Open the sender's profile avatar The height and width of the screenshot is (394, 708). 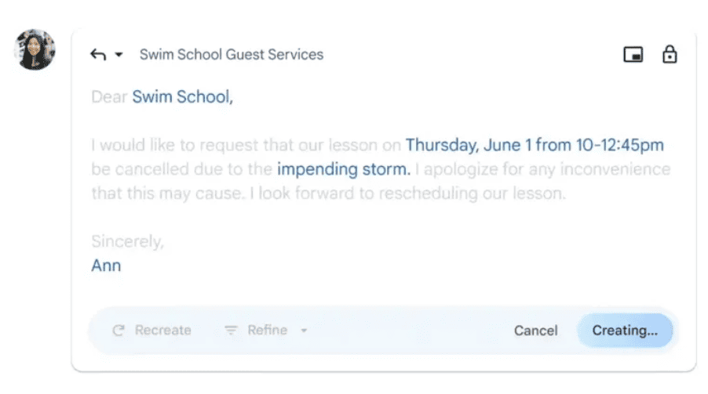coord(35,49)
